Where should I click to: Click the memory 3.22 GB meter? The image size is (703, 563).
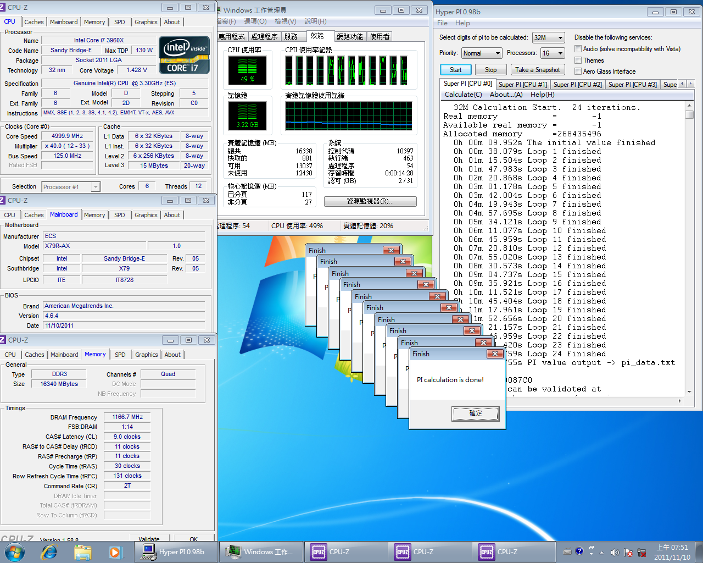tap(247, 116)
